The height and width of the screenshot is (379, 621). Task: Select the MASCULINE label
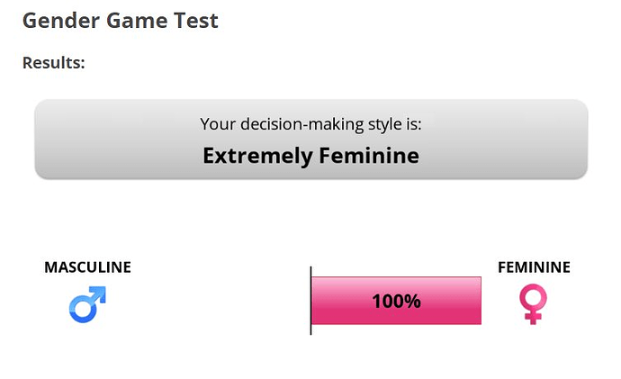point(87,267)
